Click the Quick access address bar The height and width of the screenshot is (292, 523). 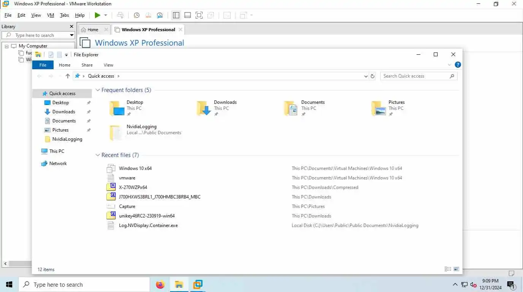pos(219,76)
